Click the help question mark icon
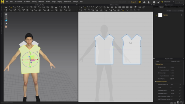Screen dimensions: 185x104 click(154, 2)
